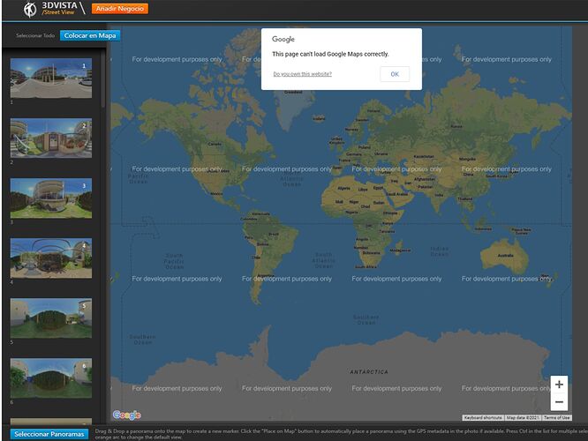Select panorama thumbnail 6
Screen dimensions: 588x441
pyautogui.click(x=51, y=377)
